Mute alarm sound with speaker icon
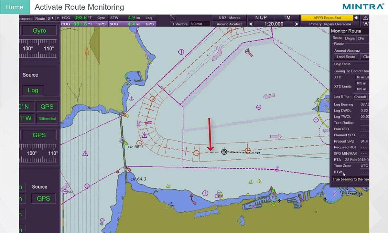The height and width of the screenshot is (233, 388). pos(356,18)
